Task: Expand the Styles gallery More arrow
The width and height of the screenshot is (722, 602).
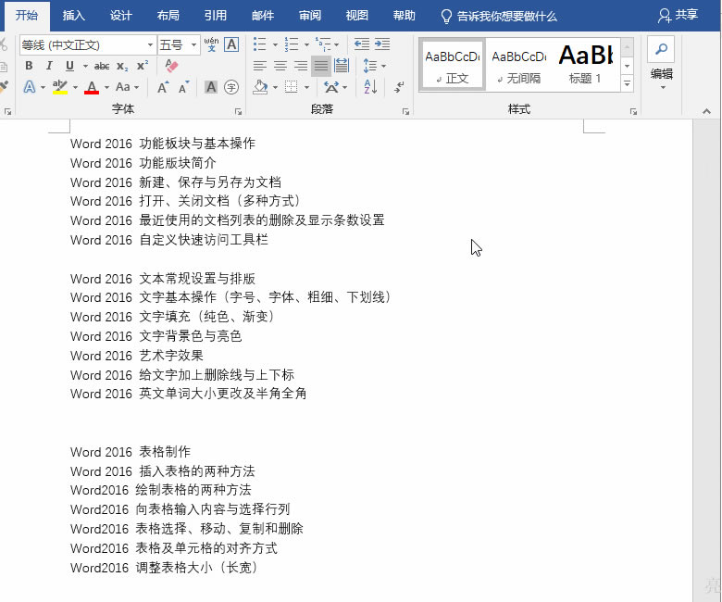Action: [x=627, y=83]
